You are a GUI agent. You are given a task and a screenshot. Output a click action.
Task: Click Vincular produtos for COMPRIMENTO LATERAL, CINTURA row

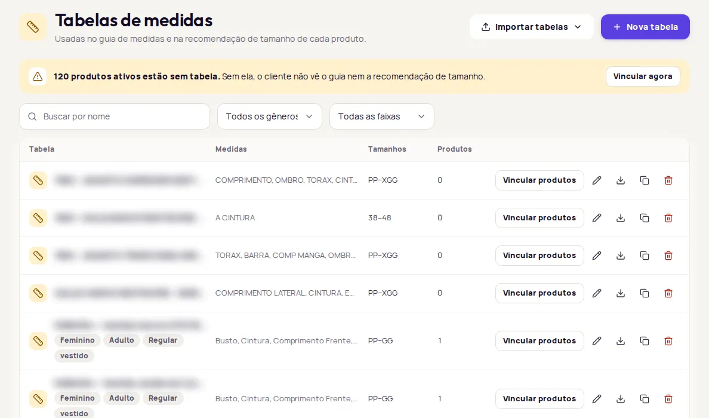540,293
